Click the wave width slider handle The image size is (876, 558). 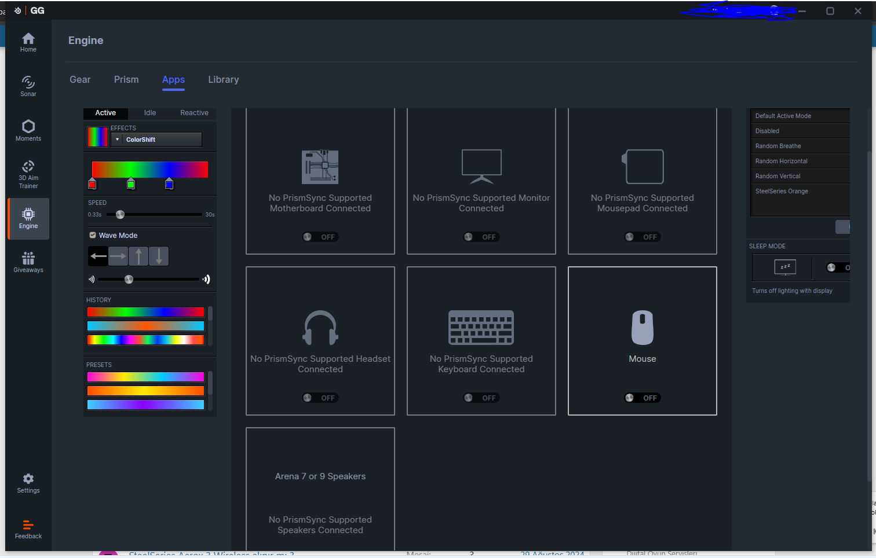pyautogui.click(x=129, y=279)
